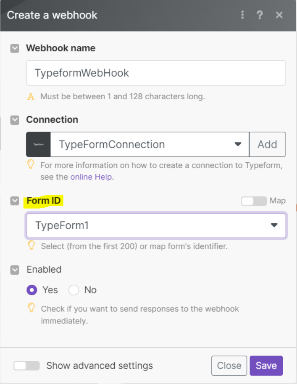
Task: Click the lightbulb hint icon under Form ID
Action: pos(32,245)
